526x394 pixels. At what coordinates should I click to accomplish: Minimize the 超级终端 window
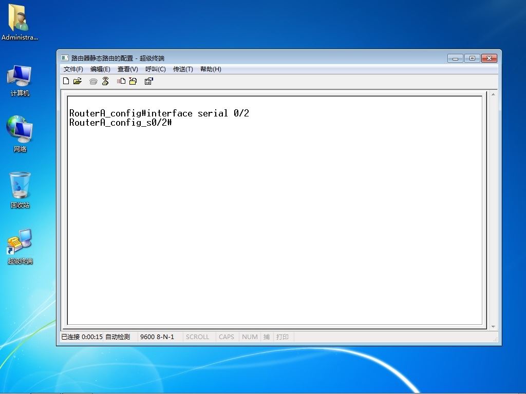(x=455, y=58)
